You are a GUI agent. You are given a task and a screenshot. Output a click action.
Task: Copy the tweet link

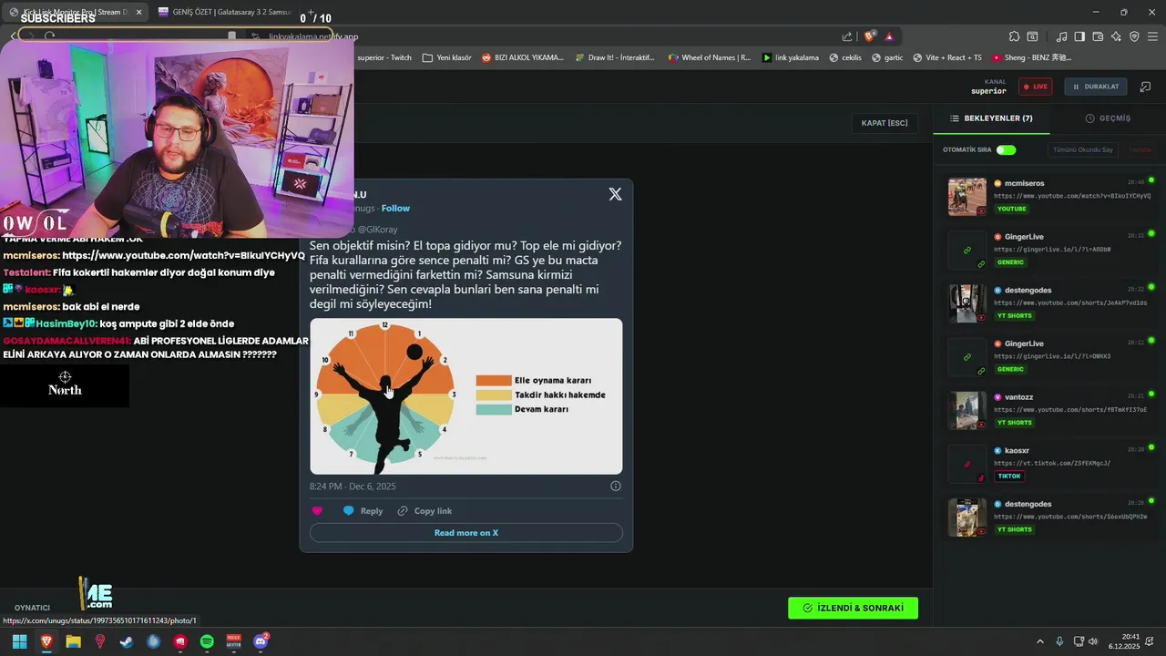pyautogui.click(x=424, y=511)
